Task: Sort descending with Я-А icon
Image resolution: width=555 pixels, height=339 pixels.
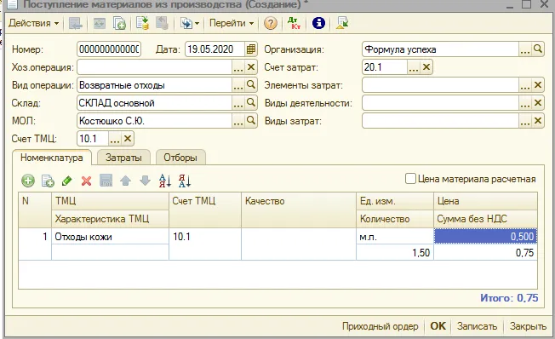Action: [x=185, y=181]
